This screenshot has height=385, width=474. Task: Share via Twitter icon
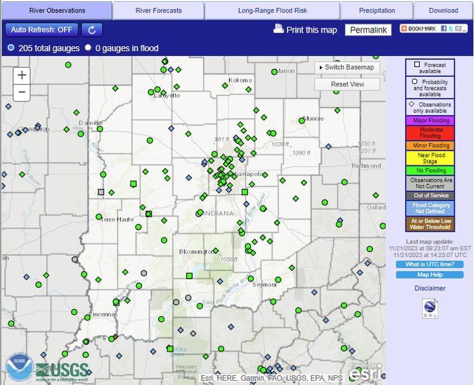pos(451,29)
